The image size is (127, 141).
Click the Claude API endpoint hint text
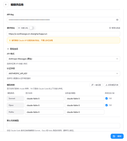(32, 40)
